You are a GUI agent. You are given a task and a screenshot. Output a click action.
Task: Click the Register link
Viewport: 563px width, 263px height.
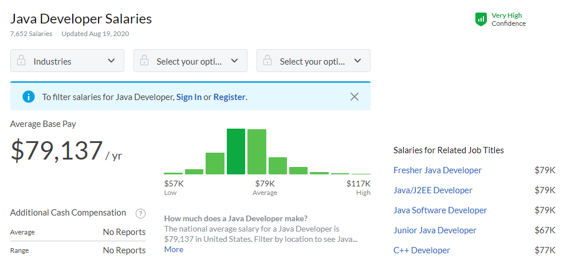pos(229,97)
